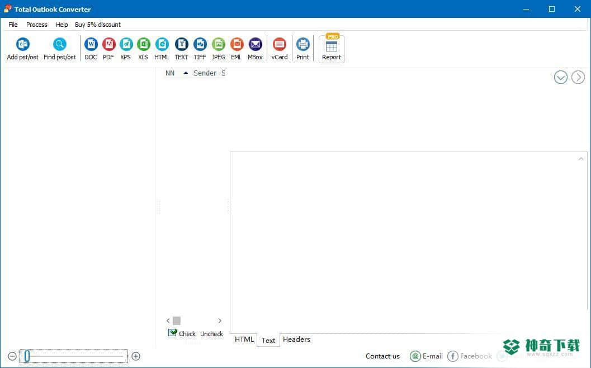Screen dimensions: 591x368
Task: Click the circled down-arrow button
Action: pyautogui.click(x=560, y=77)
